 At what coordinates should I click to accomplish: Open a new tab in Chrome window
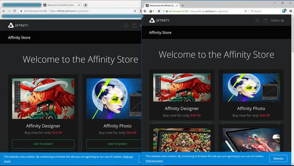point(85,5)
